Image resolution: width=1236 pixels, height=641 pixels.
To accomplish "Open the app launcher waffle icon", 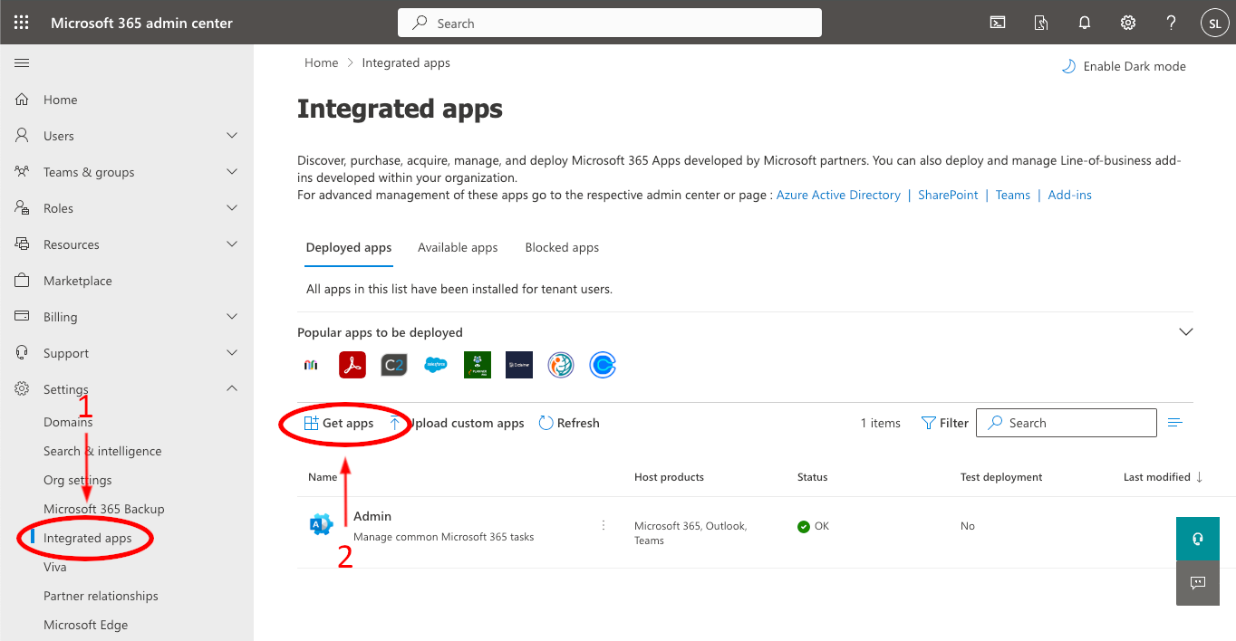I will pos(21,23).
